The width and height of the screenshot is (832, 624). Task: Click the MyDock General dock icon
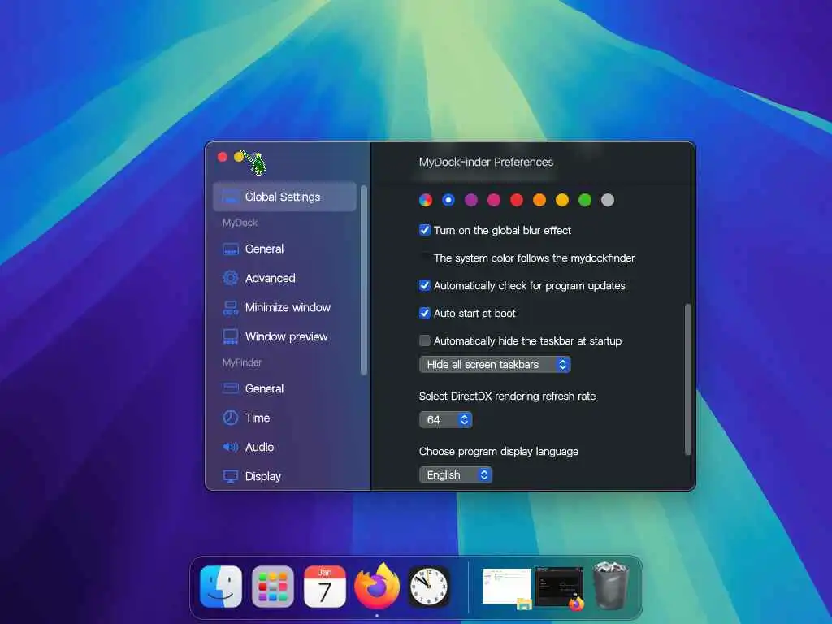(x=231, y=249)
